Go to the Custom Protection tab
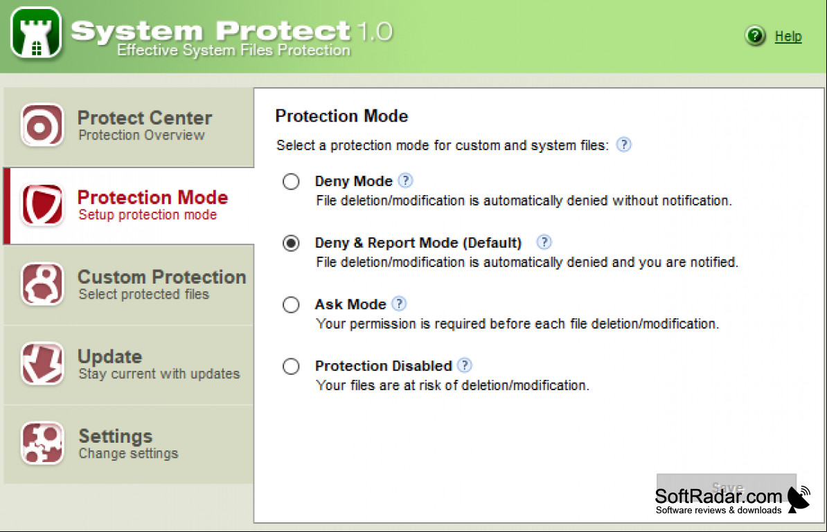This screenshot has width=827, height=532. [x=129, y=285]
